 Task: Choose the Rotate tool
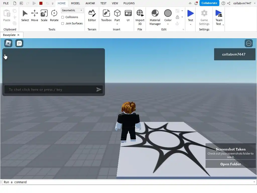(54, 16)
